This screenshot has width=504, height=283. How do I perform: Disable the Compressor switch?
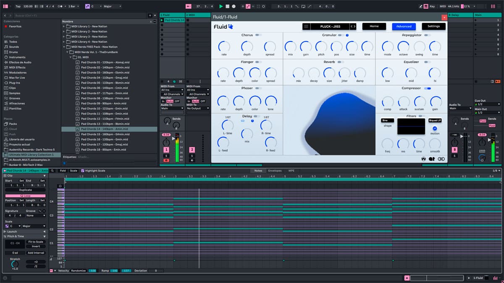click(427, 88)
